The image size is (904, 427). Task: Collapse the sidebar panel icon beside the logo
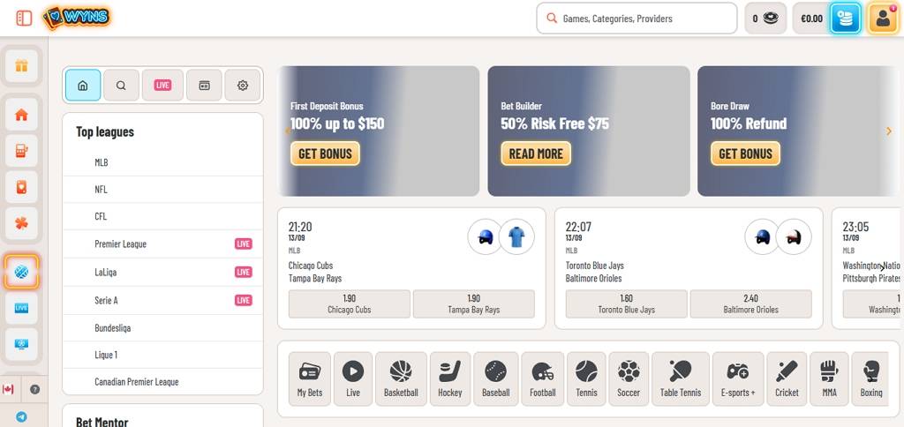[24, 18]
